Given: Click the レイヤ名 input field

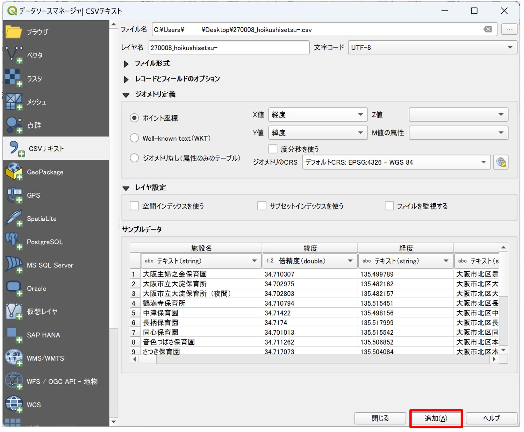Looking at the screenshot, I should pos(229,47).
